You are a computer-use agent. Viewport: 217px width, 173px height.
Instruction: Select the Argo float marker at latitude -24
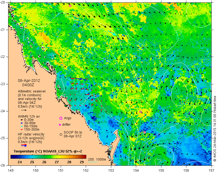click(141, 112)
